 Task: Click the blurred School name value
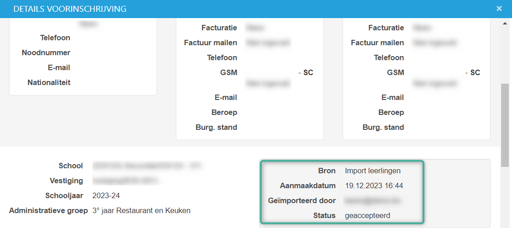(x=147, y=166)
